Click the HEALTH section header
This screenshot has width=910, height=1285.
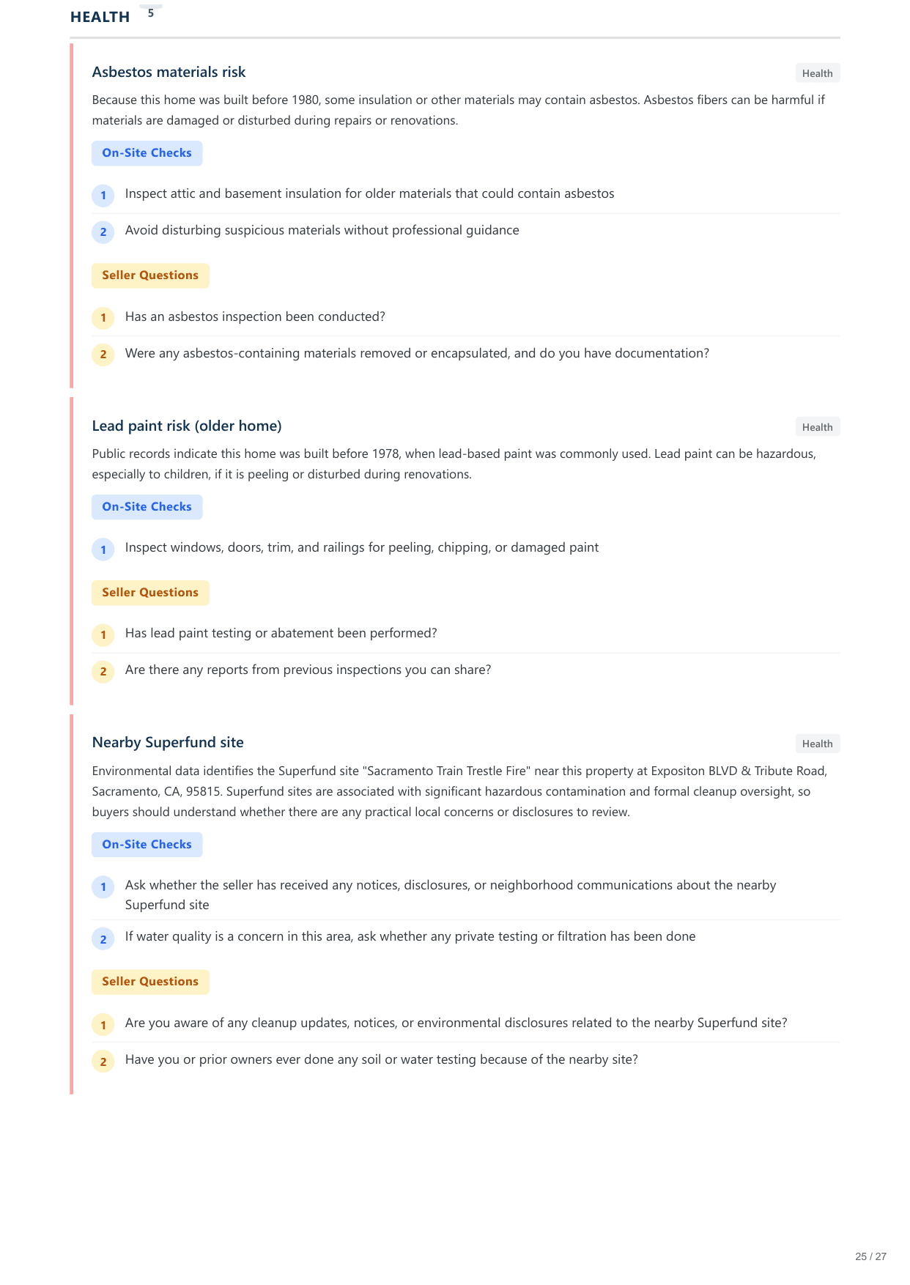100,17
